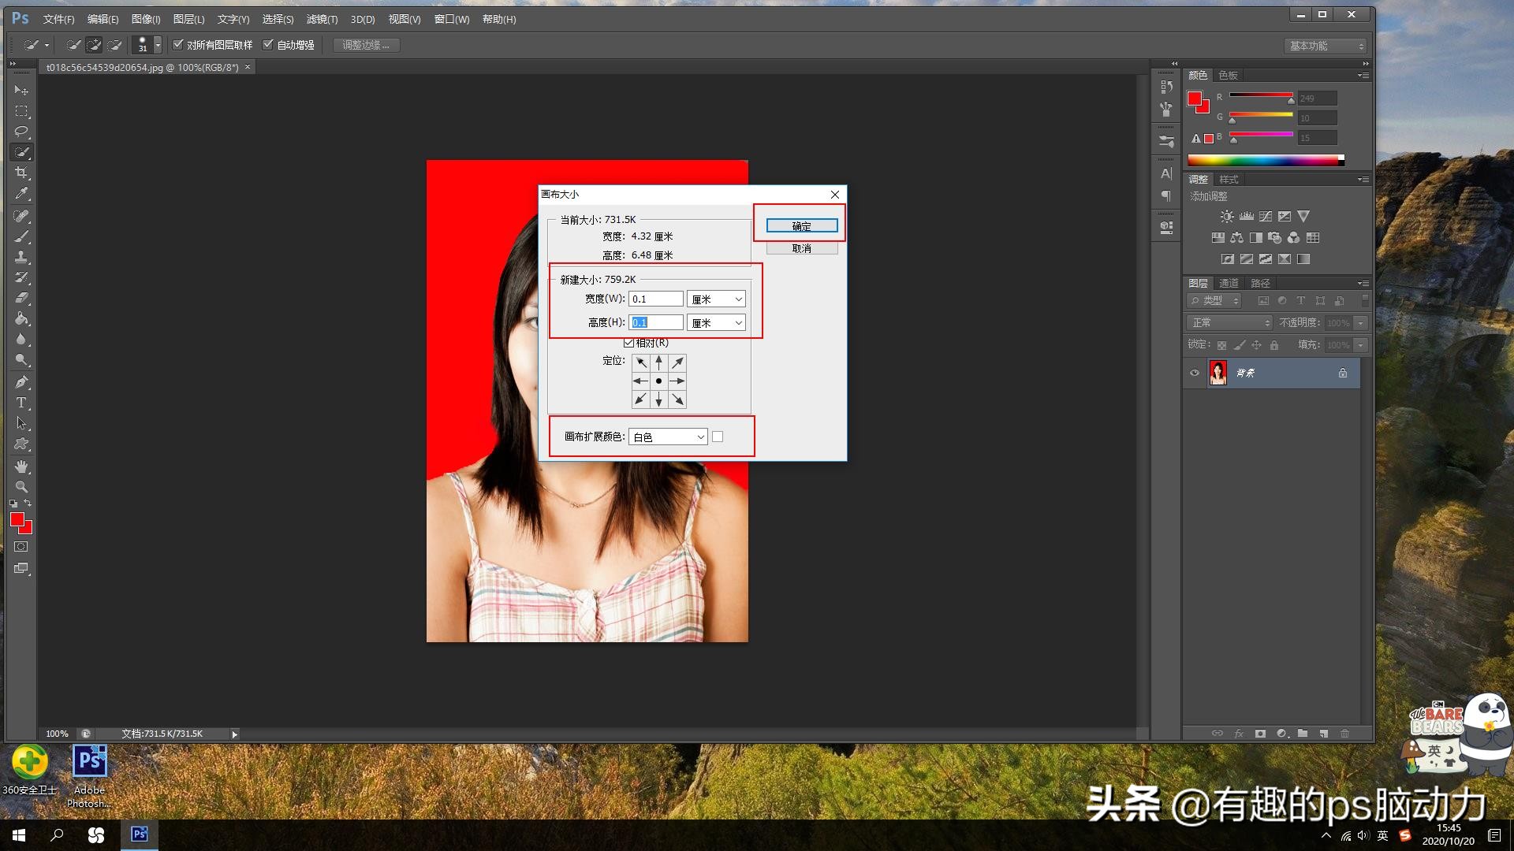Select the Pen tool
The image size is (1514, 851).
21,382
